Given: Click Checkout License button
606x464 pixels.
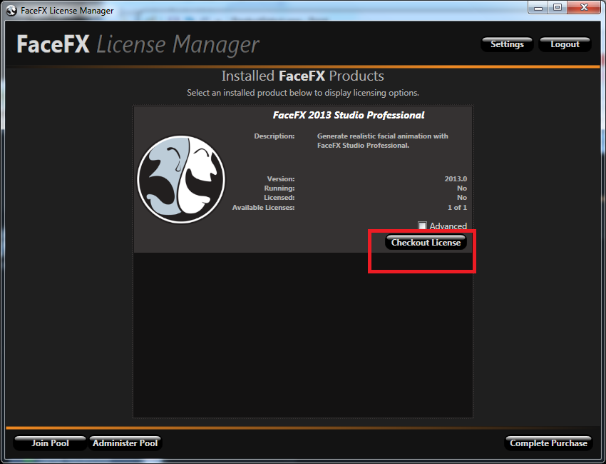Looking at the screenshot, I should click(426, 242).
